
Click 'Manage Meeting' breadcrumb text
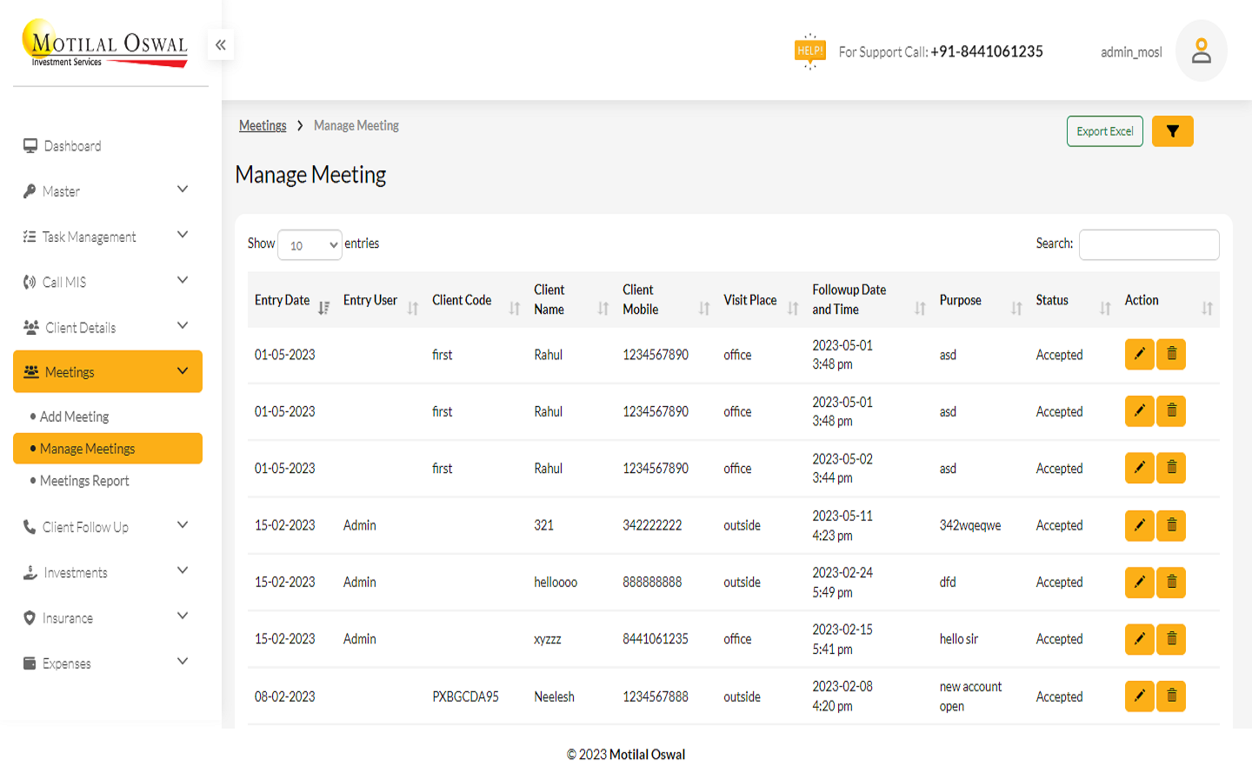coord(356,125)
